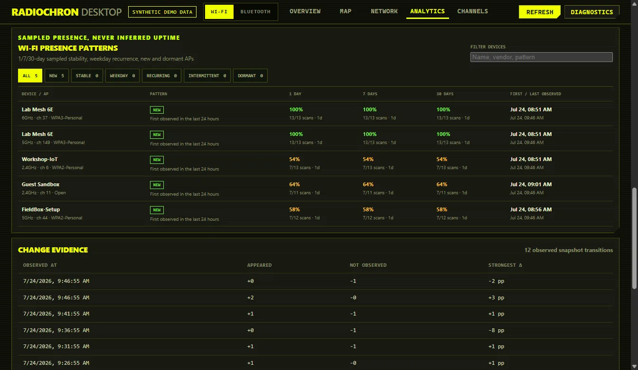Click the Synthetic Demo Data badge

coord(162,12)
